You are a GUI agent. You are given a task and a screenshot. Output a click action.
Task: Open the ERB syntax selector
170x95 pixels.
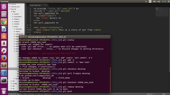click(164, 94)
